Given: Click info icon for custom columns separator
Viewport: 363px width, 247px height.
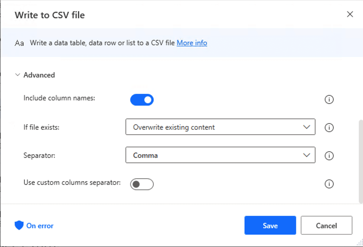Looking at the screenshot, I should [329, 184].
